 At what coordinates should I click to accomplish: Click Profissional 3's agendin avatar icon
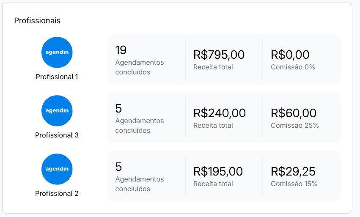click(x=57, y=111)
